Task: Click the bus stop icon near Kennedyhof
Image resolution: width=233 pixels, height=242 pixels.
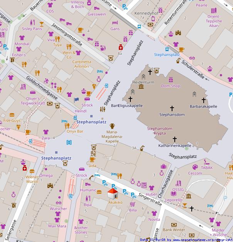Action: (139, 27)
